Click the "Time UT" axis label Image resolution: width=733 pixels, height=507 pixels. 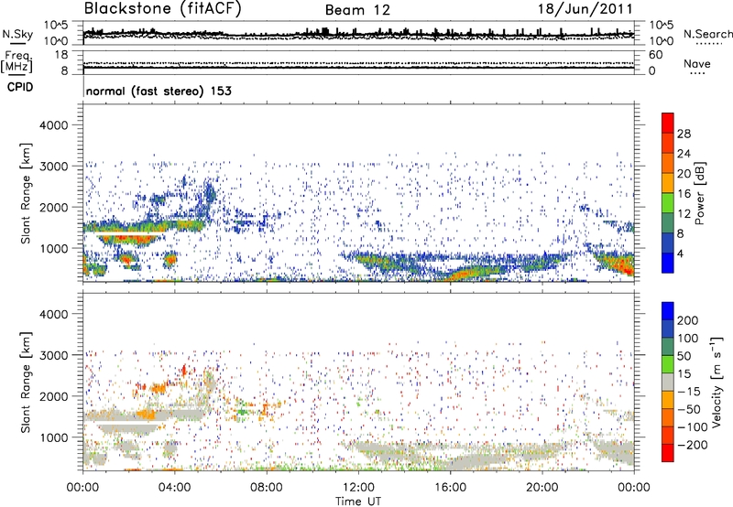pyautogui.click(x=358, y=502)
